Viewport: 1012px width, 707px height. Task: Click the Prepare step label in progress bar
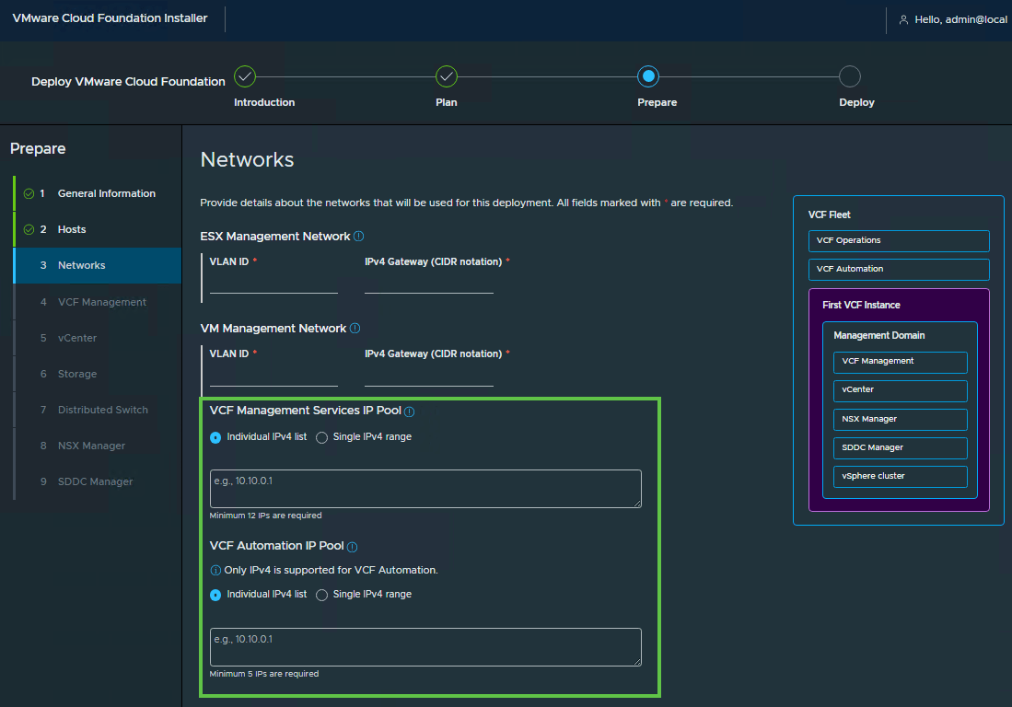(657, 102)
